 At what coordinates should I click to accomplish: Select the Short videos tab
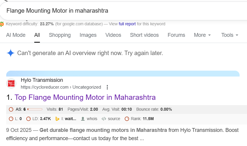point(144,35)
